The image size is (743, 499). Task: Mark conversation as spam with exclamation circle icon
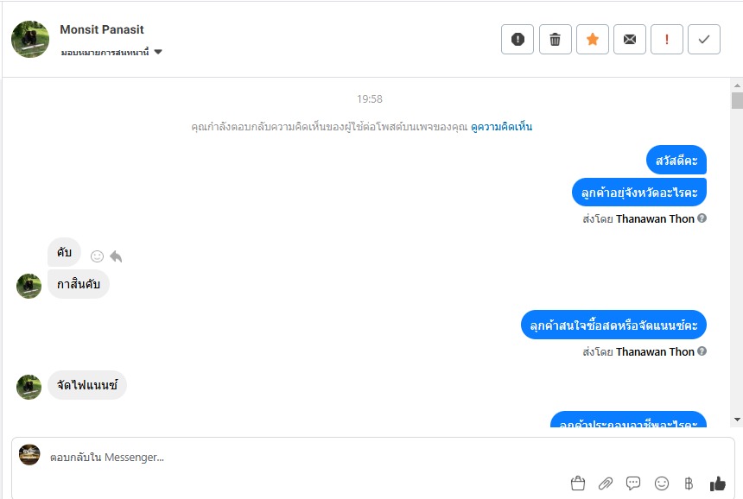(518, 40)
